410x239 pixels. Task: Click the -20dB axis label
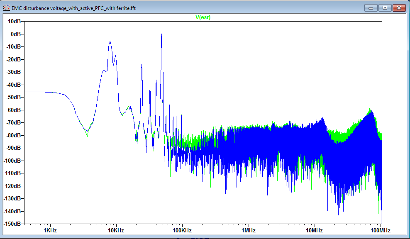[14, 59]
